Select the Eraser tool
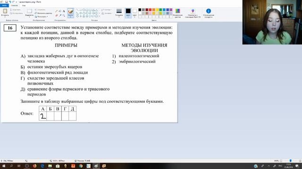The image size is (302, 169). (x=57, y=15)
